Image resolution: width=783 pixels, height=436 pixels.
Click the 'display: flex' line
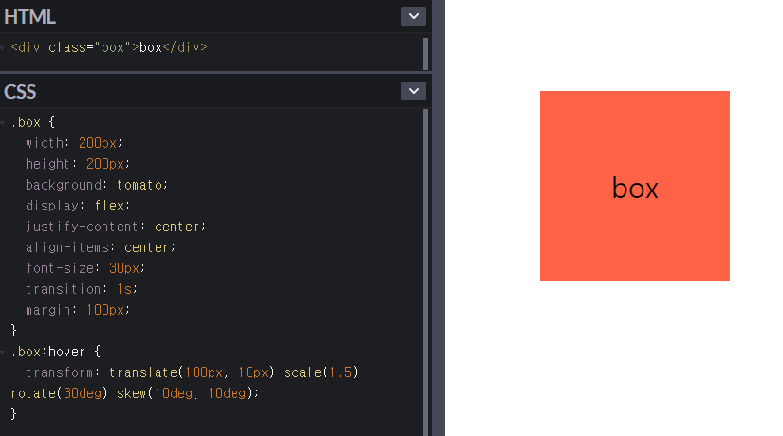pyautogui.click(x=78, y=206)
